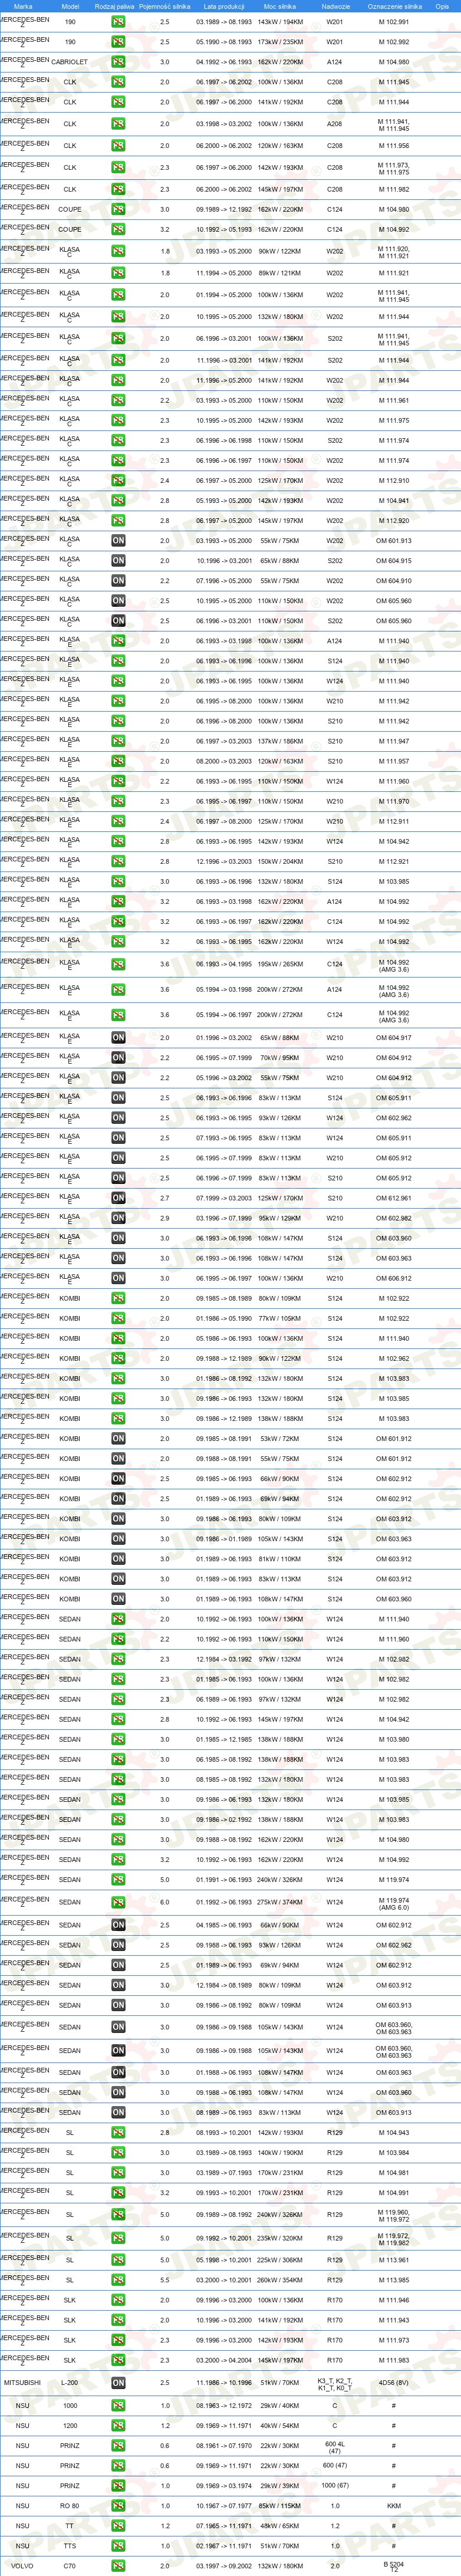This screenshot has height=2576, width=461.
Task: Click the 'Lata produkcji' column header
Action: pos(224,6)
